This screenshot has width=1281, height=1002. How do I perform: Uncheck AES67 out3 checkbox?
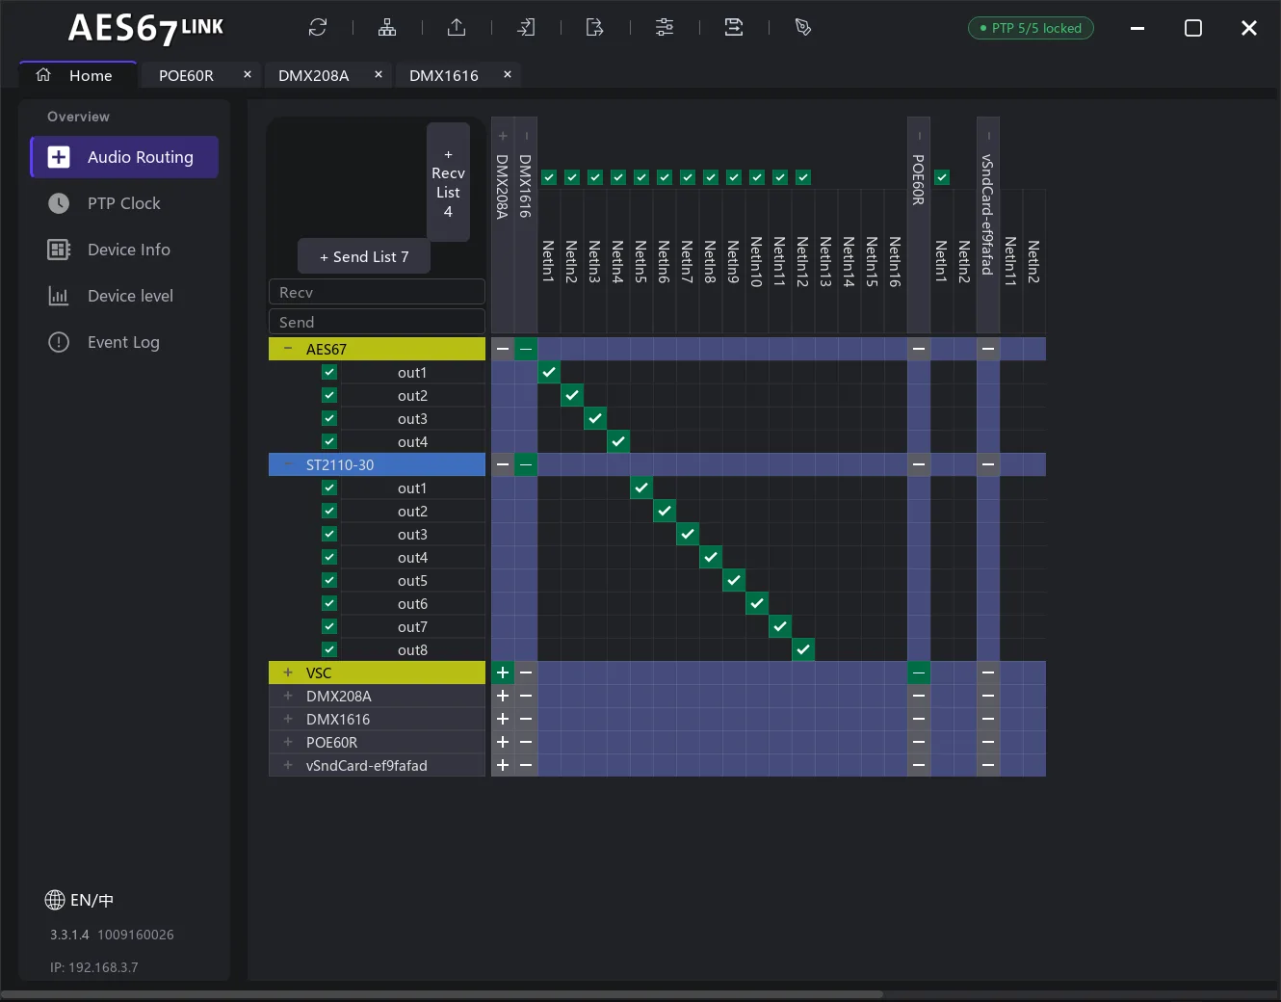coord(329,418)
